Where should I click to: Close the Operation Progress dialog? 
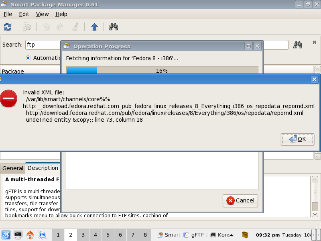pos(257,46)
